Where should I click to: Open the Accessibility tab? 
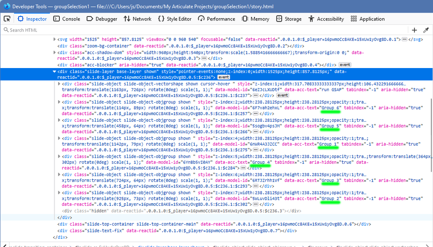point(326,19)
